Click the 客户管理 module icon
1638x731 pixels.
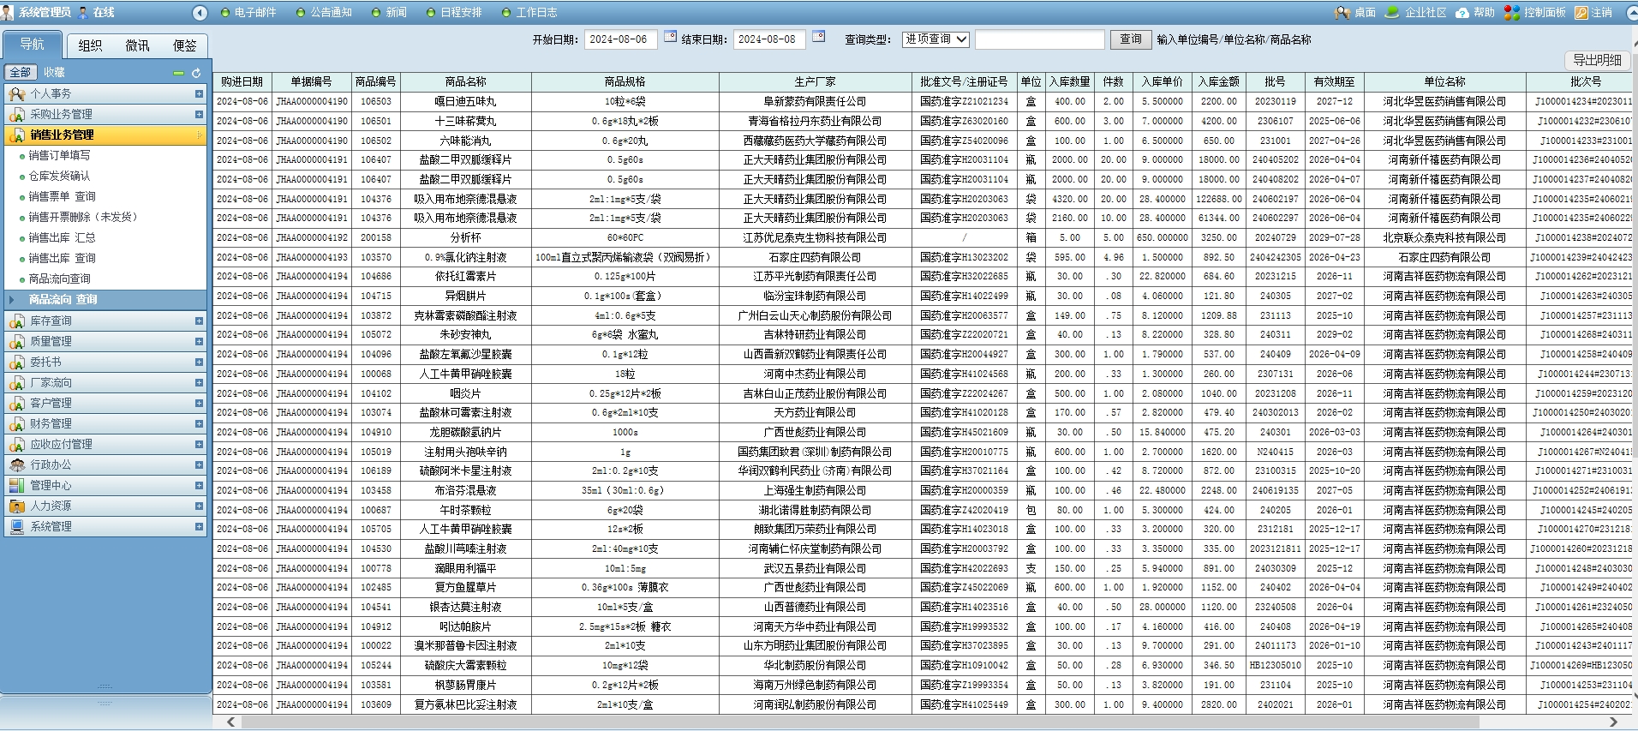click(x=16, y=403)
